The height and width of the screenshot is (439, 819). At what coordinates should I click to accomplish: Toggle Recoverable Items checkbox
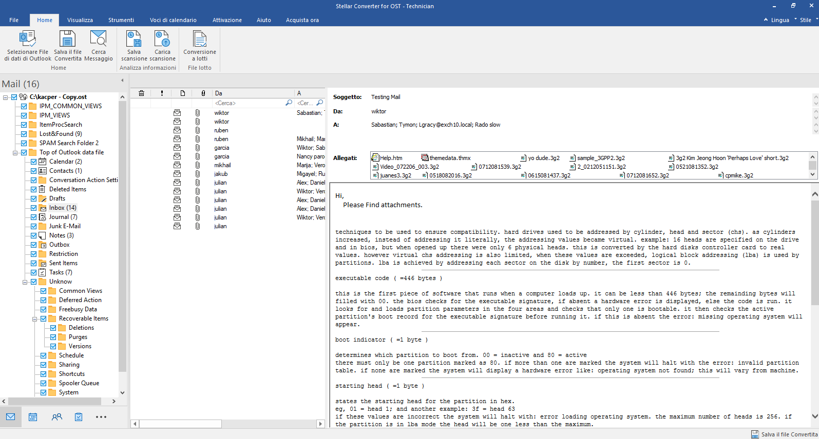(44, 318)
